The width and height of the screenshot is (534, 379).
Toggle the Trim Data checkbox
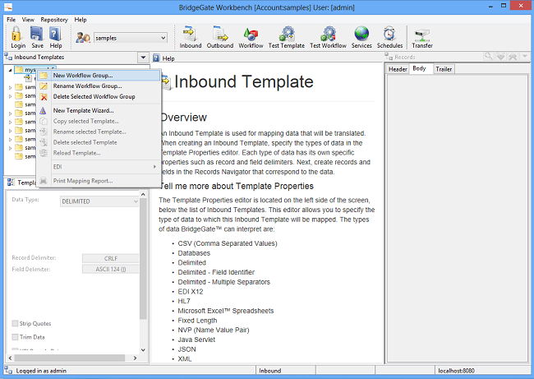point(15,337)
